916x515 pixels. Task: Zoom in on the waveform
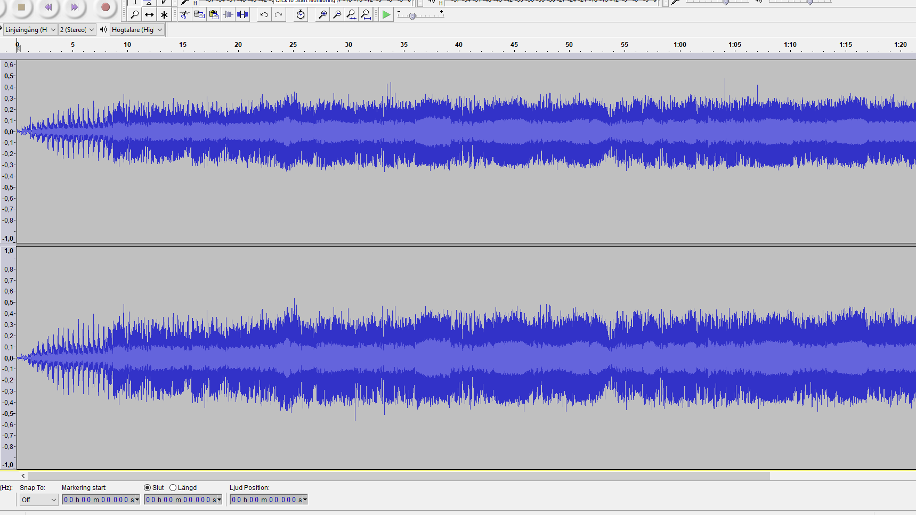(x=322, y=15)
